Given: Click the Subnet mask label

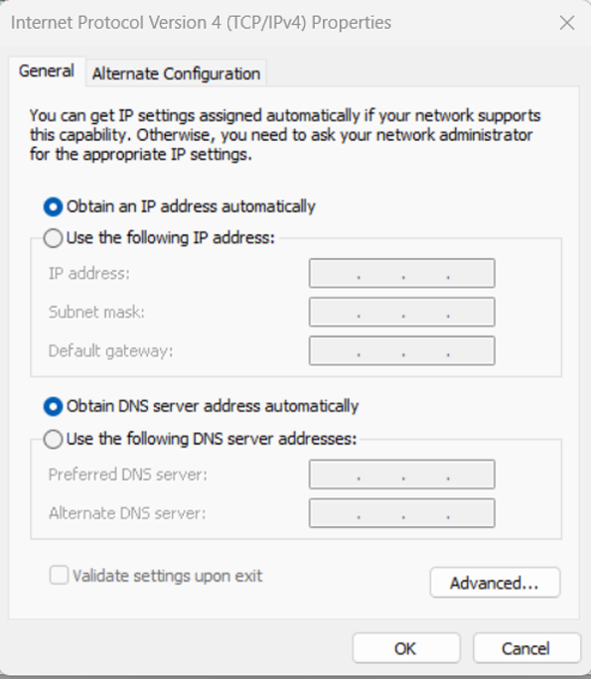Looking at the screenshot, I should (x=96, y=313).
